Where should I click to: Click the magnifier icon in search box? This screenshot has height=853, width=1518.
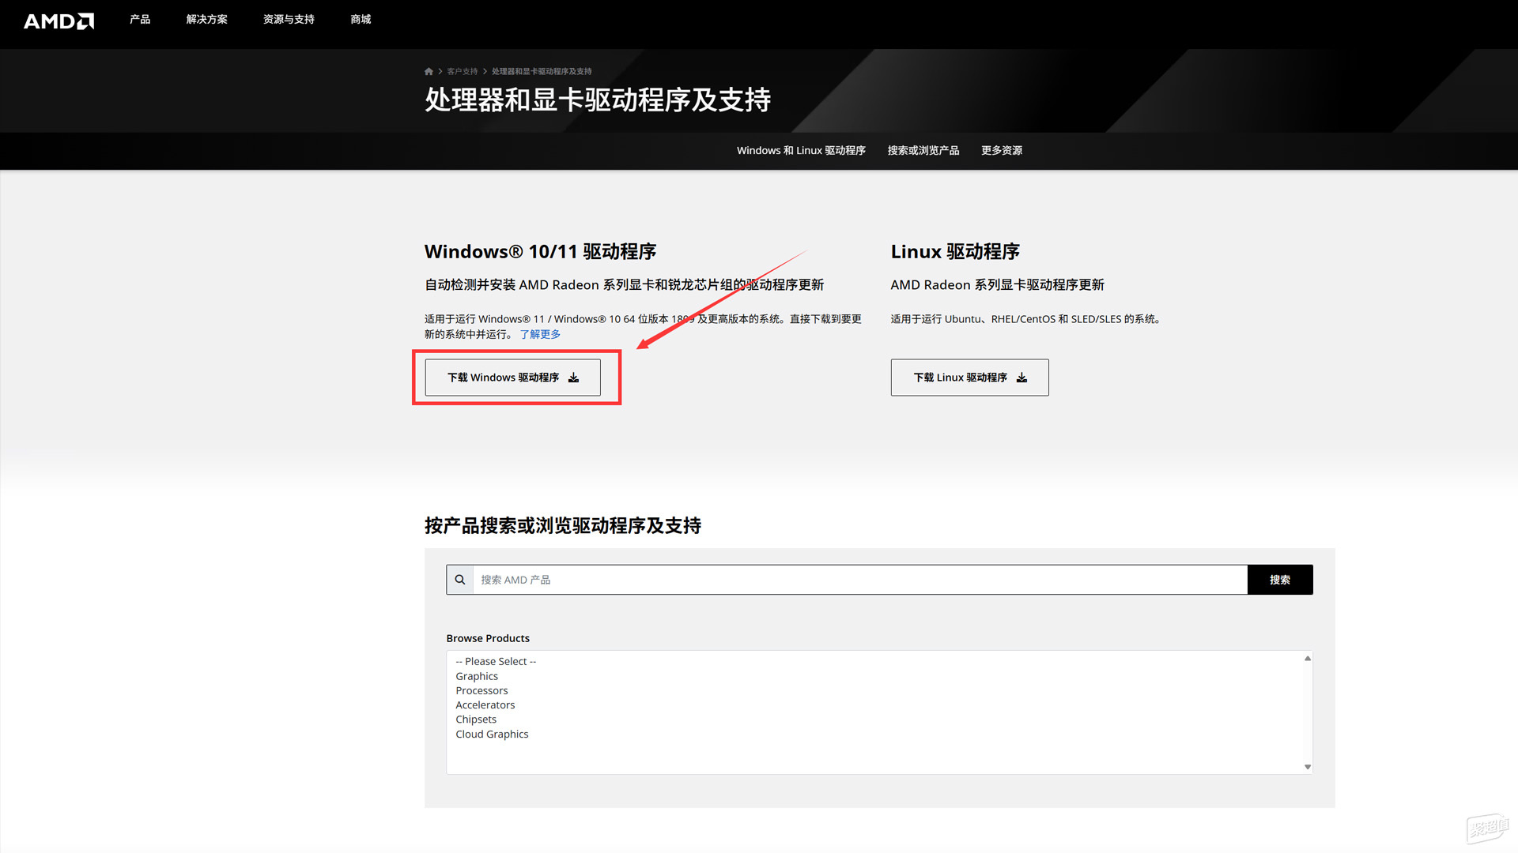tap(460, 580)
